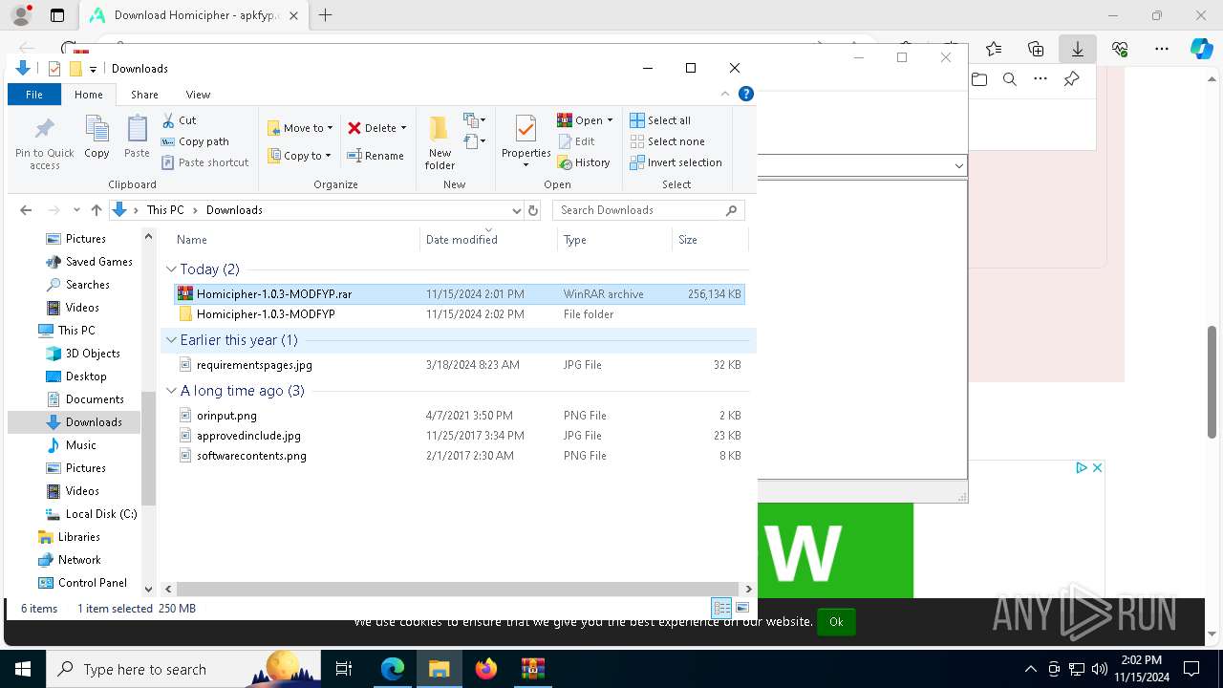Go back using navigation arrow
Screen dimensions: 1223x688
26,210
